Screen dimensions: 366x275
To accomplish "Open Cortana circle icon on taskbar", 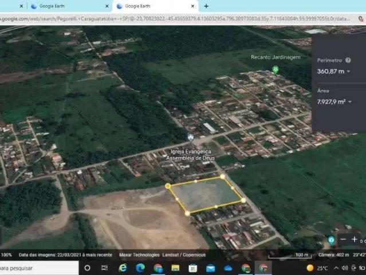I will pyautogui.click(x=87, y=268).
